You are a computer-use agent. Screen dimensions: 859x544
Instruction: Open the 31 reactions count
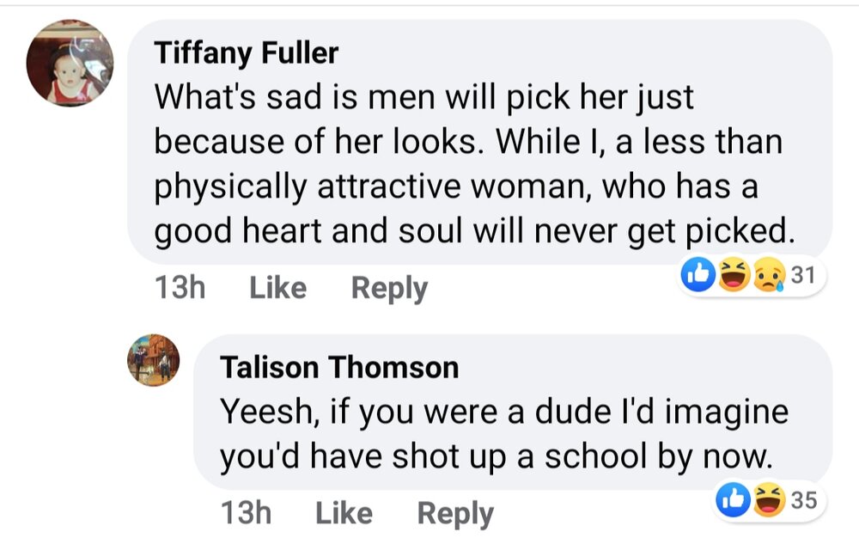point(803,276)
